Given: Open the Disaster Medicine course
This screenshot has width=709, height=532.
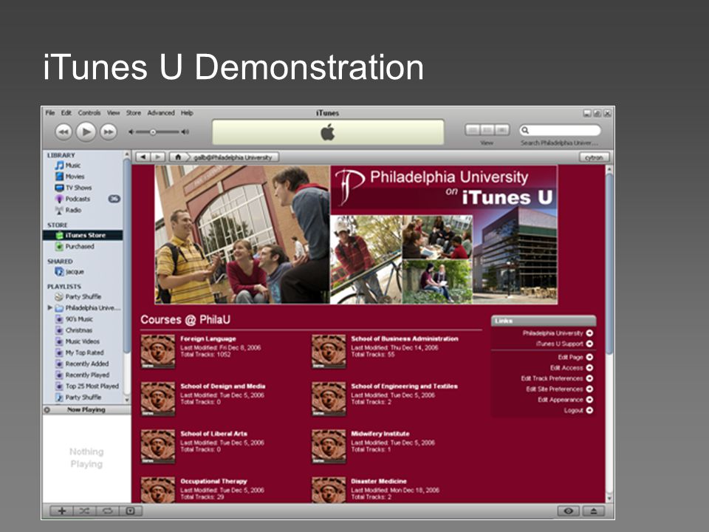Looking at the screenshot, I should (x=379, y=481).
